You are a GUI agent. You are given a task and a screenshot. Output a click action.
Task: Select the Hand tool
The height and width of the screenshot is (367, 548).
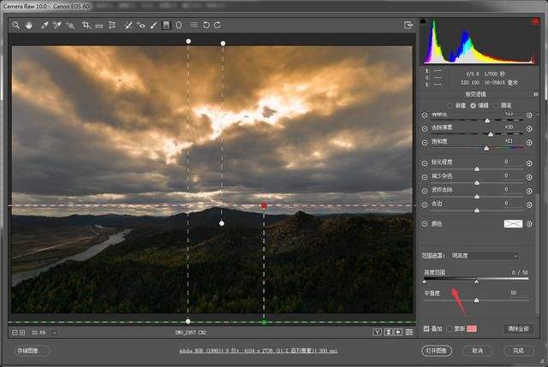point(28,25)
